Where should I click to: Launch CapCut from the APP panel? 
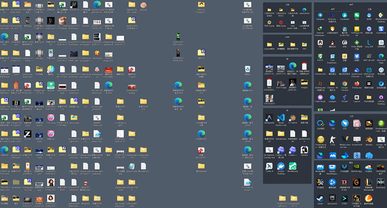coord(357,98)
